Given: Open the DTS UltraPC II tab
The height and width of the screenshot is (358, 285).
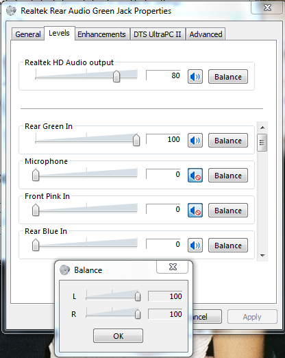Looking at the screenshot, I should pyautogui.click(x=158, y=34).
